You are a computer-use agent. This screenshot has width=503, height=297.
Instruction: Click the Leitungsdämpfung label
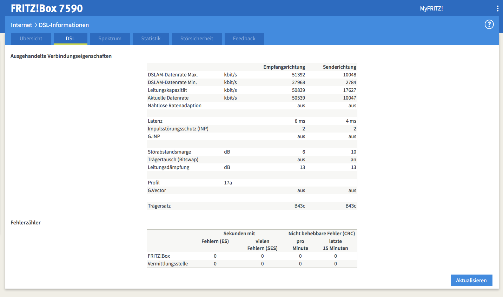168,167
